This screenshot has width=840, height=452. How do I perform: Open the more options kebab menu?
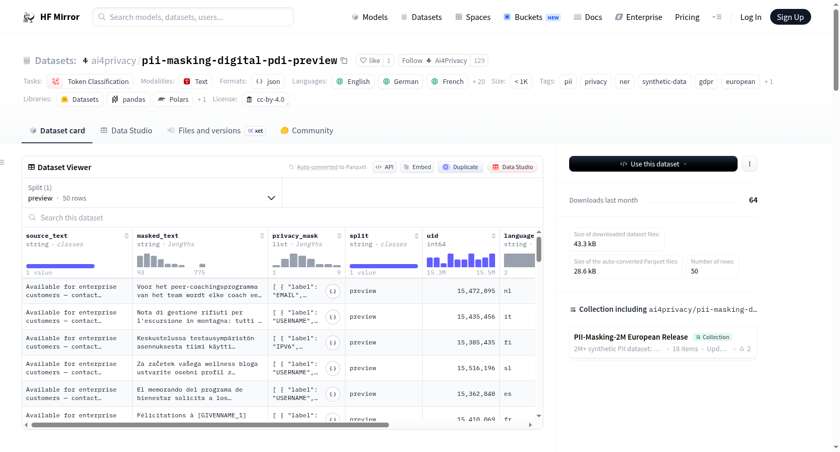pyautogui.click(x=749, y=164)
